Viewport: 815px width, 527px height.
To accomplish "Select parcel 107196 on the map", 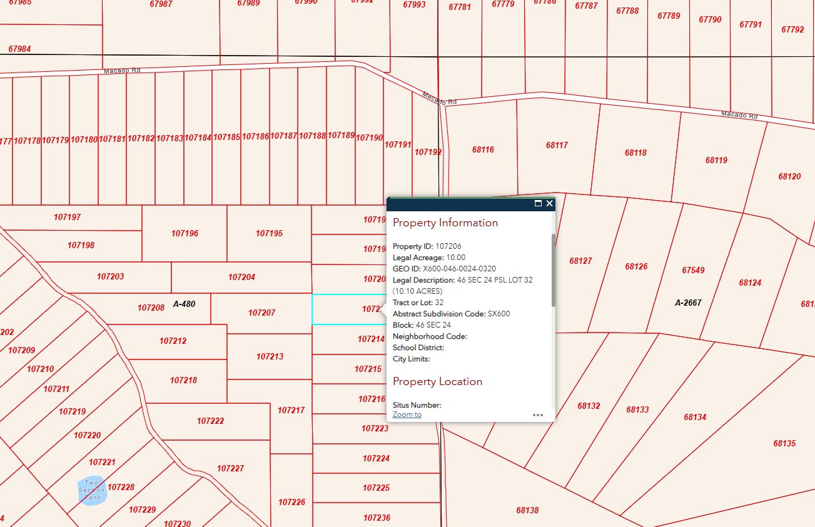I will (x=185, y=233).
